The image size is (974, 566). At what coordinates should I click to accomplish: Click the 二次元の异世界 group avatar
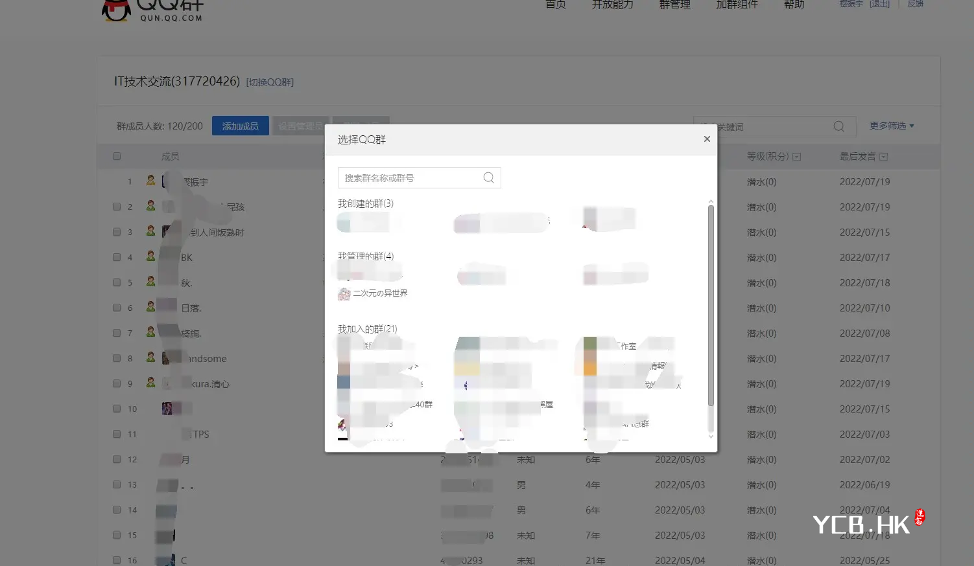click(x=344, y=294)
